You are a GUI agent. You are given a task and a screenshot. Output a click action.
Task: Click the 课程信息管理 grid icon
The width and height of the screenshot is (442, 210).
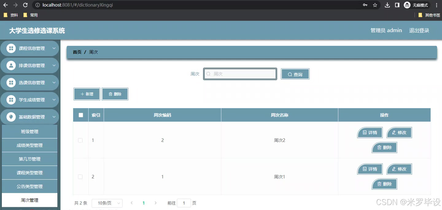(x=11, y=48)
